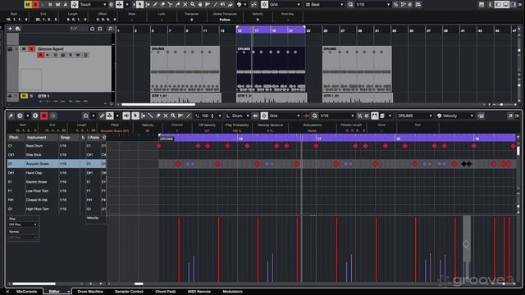Open the project 1/16 quantize preset dropdown
This screenshot has width=525, height=295.
372,4
